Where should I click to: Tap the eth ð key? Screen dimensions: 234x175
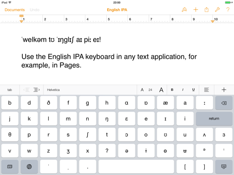coord(49,103)
